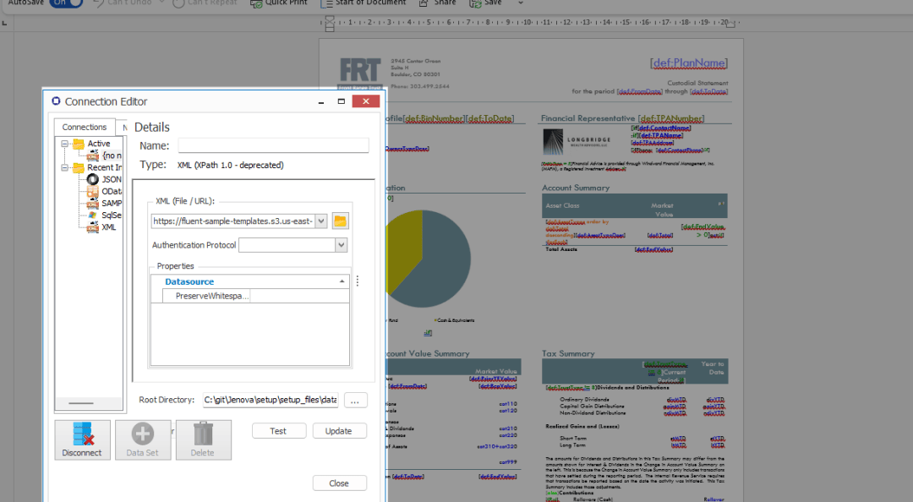This screenshot has width=913, height=502.
Task: Click the ellipsis browse button
Action: tap(355, 400)
